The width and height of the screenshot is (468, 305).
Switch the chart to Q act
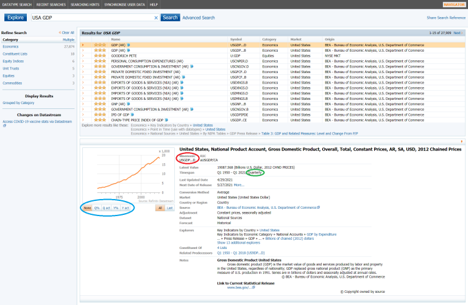click(x=106, y=208)
